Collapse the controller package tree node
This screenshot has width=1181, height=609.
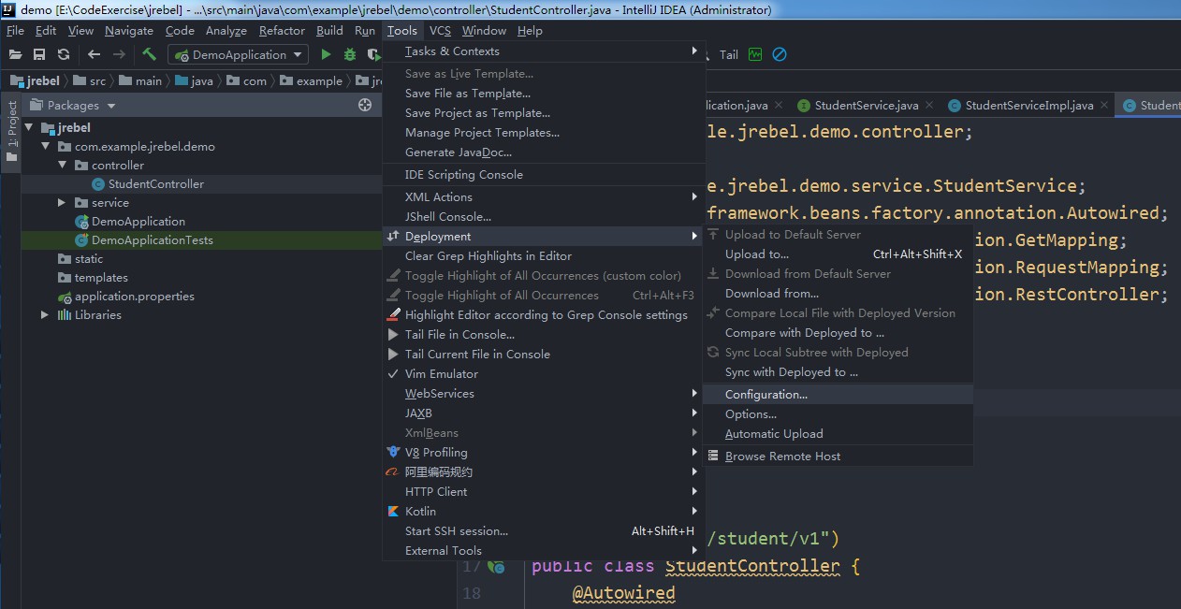click(63, 166)
